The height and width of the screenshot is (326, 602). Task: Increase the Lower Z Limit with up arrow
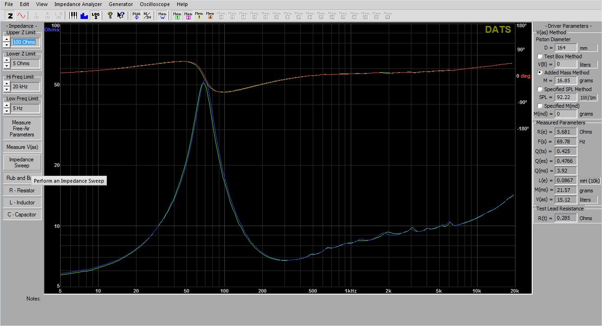click(x=6, y=61)
